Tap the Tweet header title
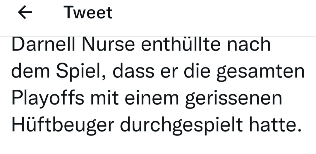The height and width of the screenshot is (154, 316). click(88, 13)
